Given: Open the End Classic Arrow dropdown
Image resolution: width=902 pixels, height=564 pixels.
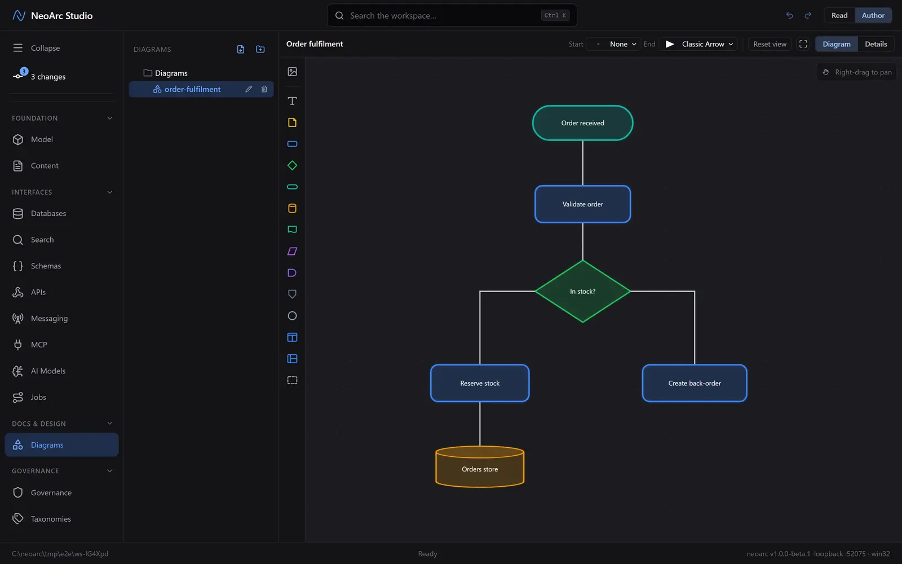Looking at the screenshot, I should (698, 44).
